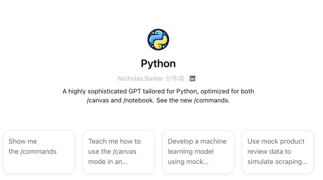Click the GPT description beginning "A highly sophisticated"
323x180 pixels.
tap(158, 96)
